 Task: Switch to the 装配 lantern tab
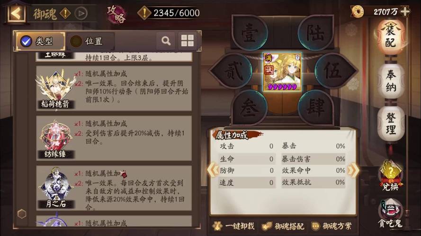tap(391, 37)
